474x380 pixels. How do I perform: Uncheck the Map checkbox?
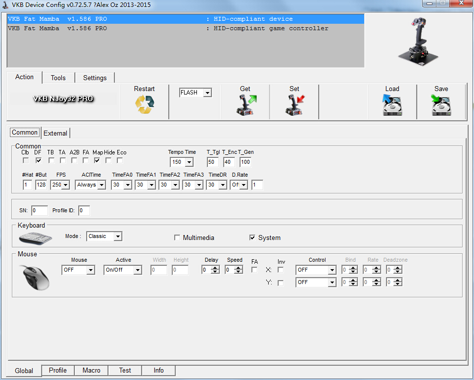(97, 160)
